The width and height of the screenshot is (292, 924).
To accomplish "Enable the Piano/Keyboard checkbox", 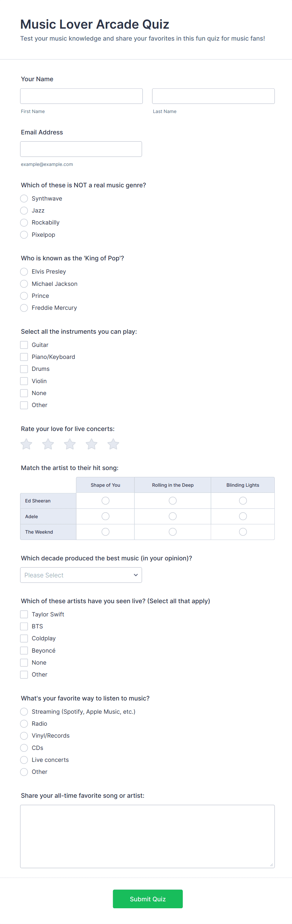I will tap(24, 357).
